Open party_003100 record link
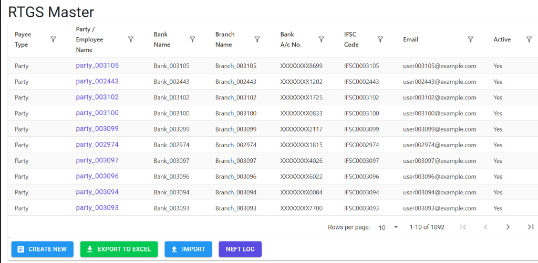Screen dimensions: 538x263 pos(97,113)
